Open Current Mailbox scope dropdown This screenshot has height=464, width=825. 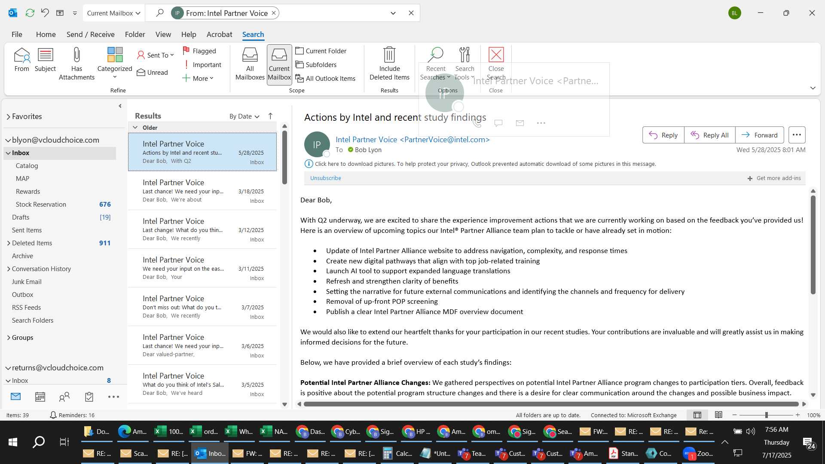[113, 13]
